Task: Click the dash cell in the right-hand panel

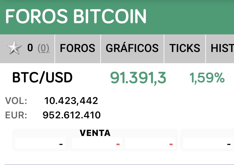Action: (x=208, y=144)
